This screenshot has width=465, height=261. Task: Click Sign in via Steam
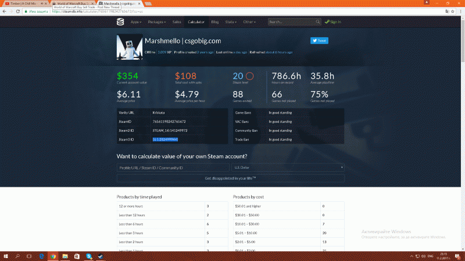333,22
